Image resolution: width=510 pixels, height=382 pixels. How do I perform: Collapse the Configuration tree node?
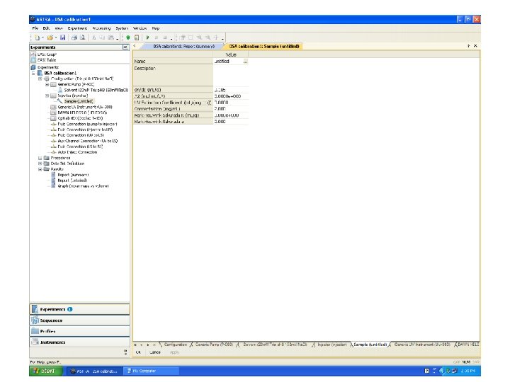click(x=40, y=79)
